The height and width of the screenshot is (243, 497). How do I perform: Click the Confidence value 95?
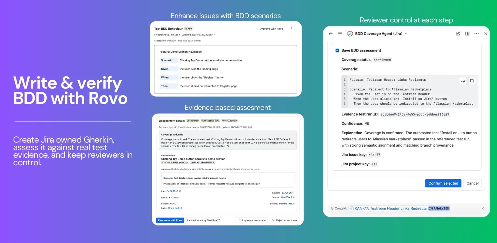pyautogui.click(x=367, y=124)
